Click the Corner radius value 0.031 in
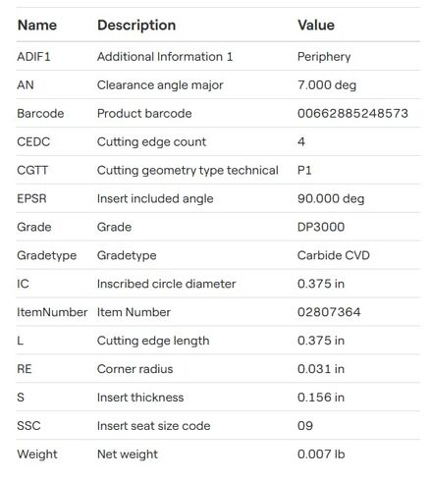The width and height of the screenshot is (431, 479). click(321, 369)
